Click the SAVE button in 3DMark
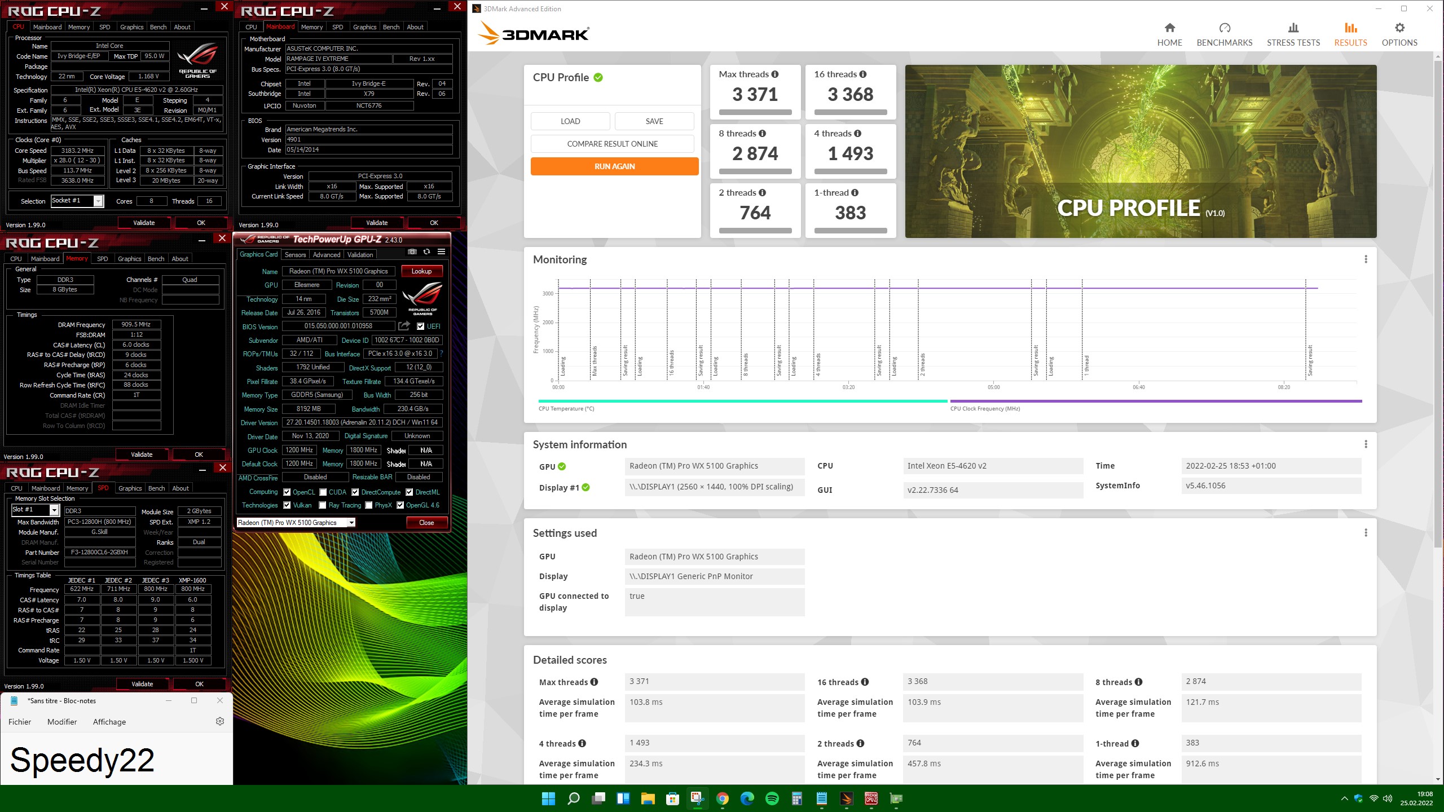The image size is (1444, 812). (654, 121)
